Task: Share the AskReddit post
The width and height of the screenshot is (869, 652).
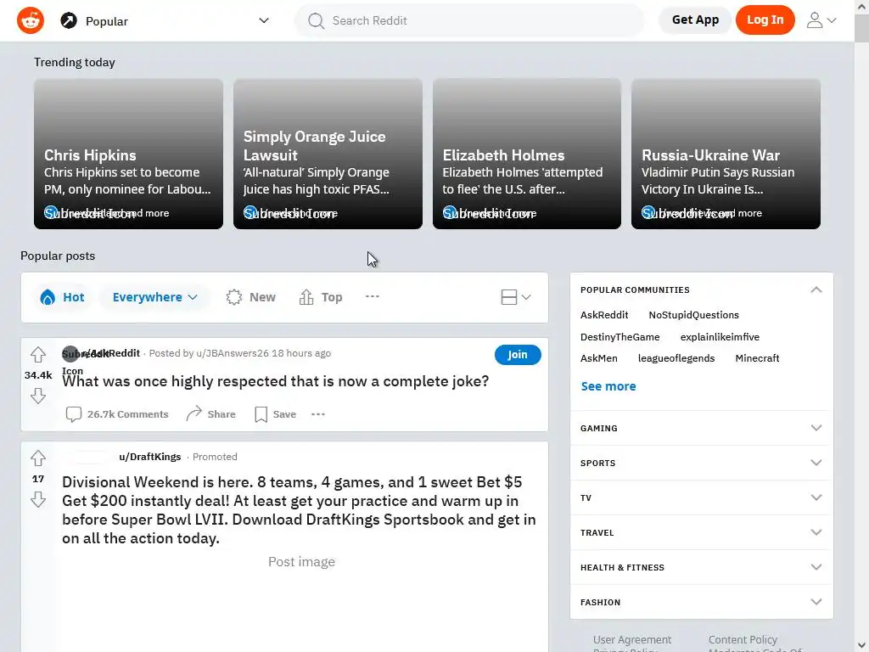Action: (210, 414)
